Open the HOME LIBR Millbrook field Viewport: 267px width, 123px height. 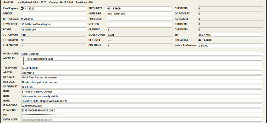tap(140, 13)
